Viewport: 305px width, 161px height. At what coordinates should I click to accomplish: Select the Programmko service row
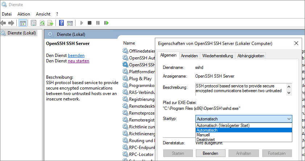pos(139,86)
